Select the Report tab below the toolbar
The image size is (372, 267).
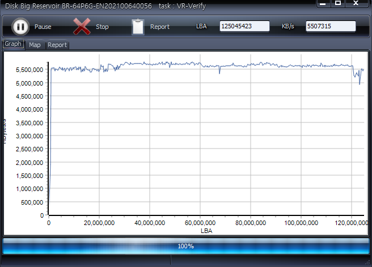(57, 45)
